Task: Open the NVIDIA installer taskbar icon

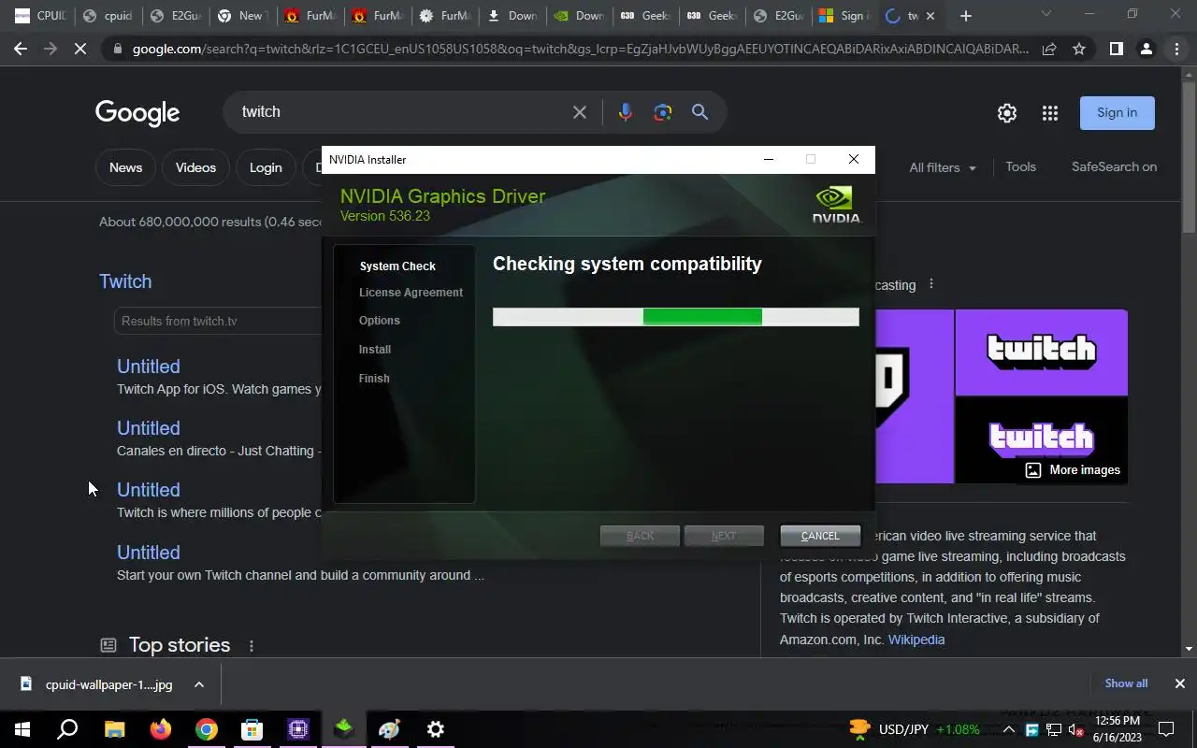Action: [x=343, y=729]
